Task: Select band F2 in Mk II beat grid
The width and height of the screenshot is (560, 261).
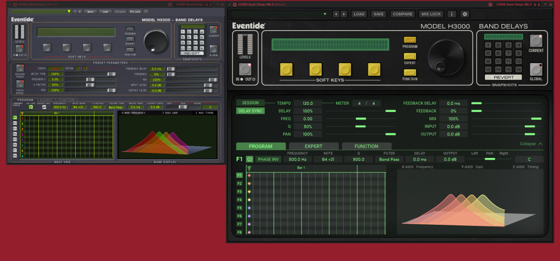Action: [x=239, y=183]
